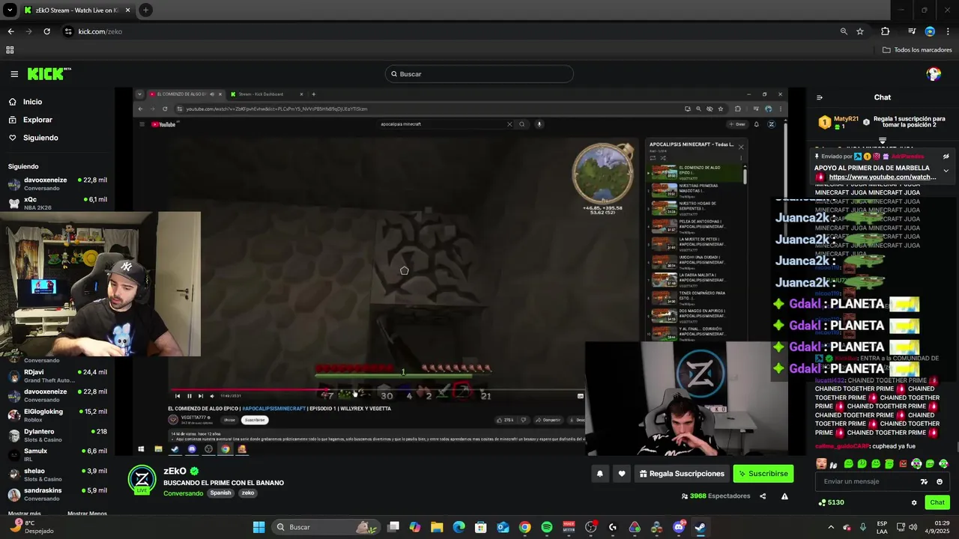The height and width of the screenshot is (539, 959).
Task: Open the pinned youtube.com link
Action: 883,177
